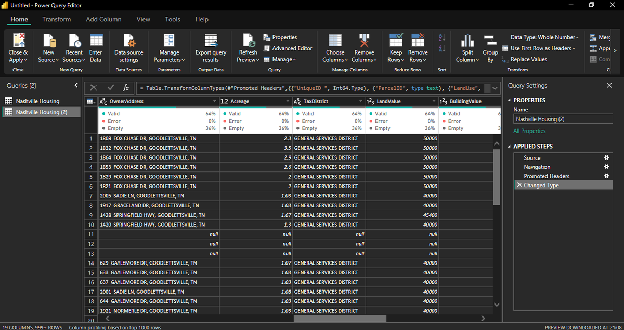Switch to the Transform tab
This screenshot has width=624, height=330.
pyautogui.click(x=57, y=19)
